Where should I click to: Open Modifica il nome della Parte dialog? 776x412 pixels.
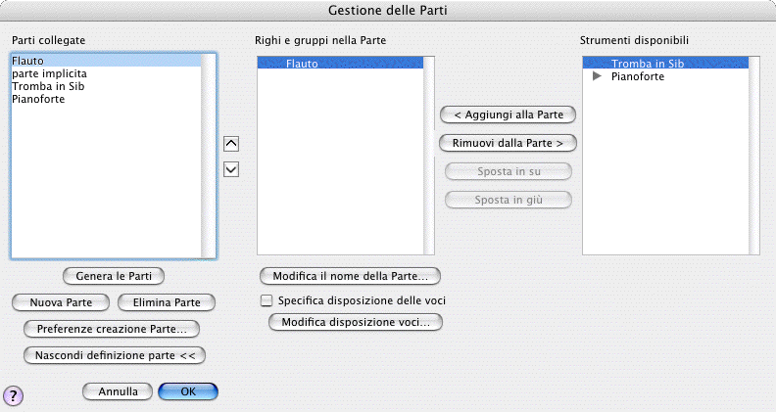pos(350,276)
